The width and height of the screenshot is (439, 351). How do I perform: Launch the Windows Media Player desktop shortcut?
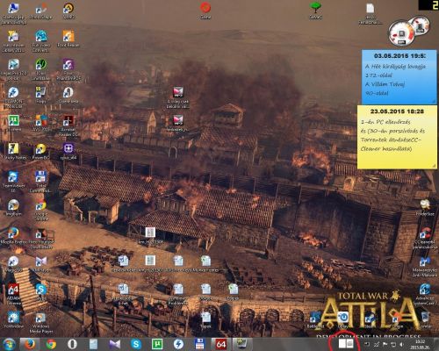click(40, 323)
